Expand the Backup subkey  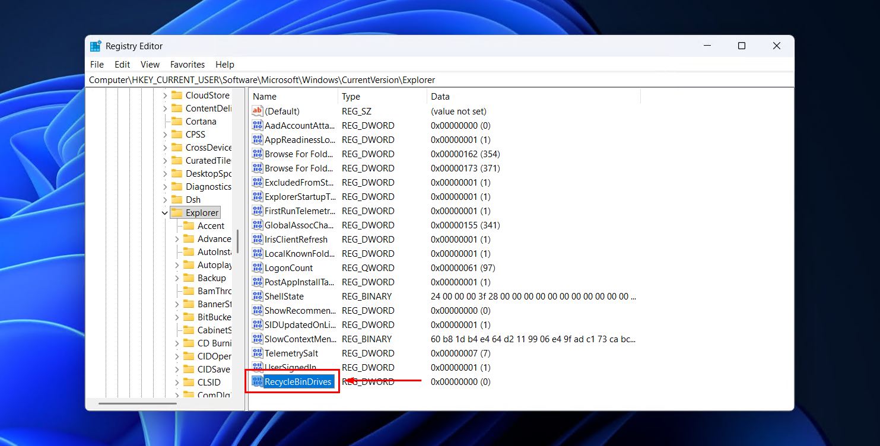pos(177,278)
